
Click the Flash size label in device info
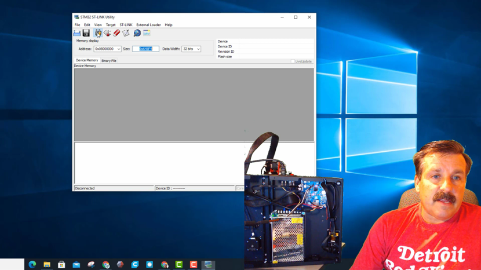[x=224, y=56]
